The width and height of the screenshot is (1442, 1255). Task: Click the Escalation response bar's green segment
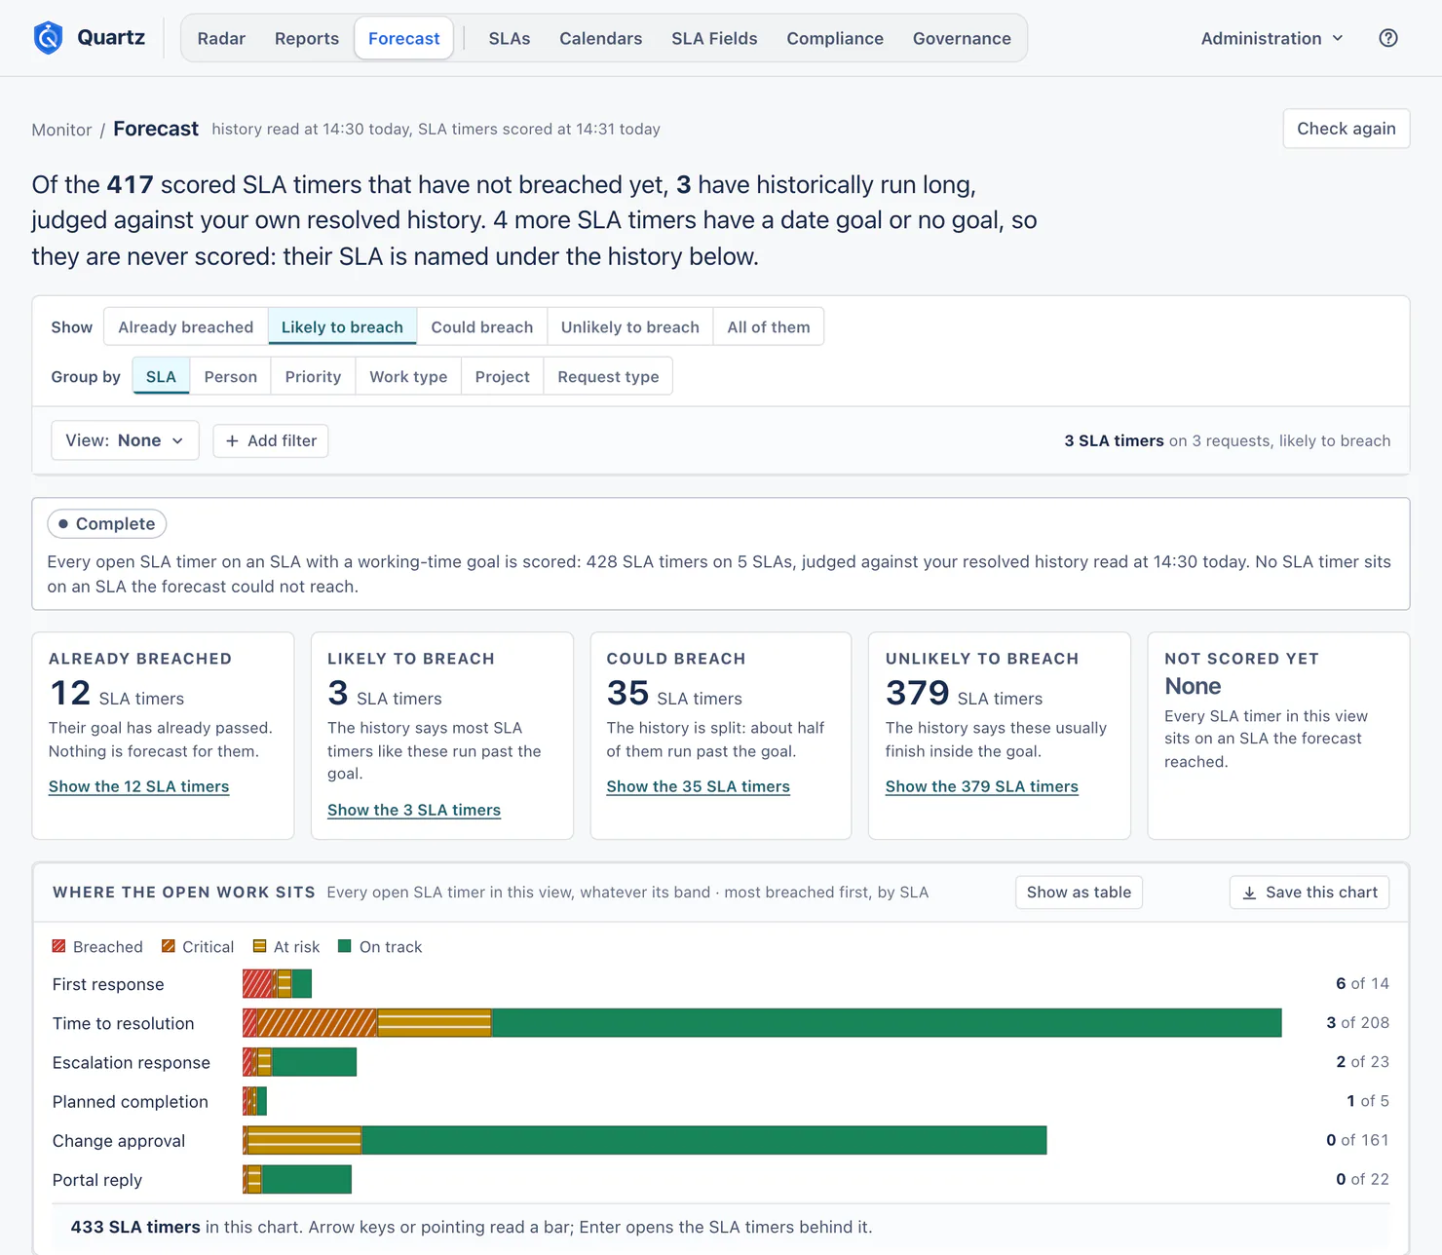click(314, 1062)
